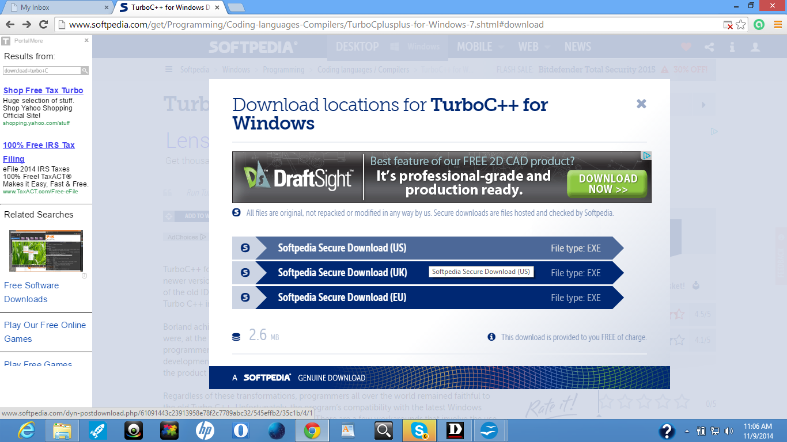This screenshot has width=787, height=442.
Task: Click Softpedia Secure Download (US)
Action: (x=342, y=248)
